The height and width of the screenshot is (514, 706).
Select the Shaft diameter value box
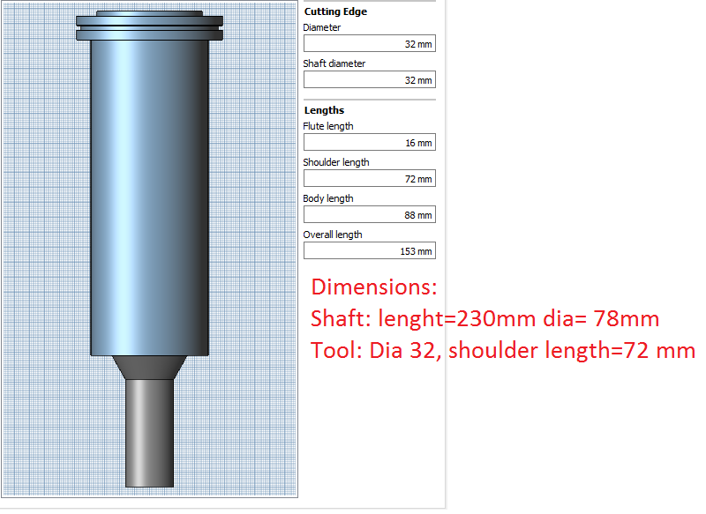pyautogui.click(x=369, y=80)
